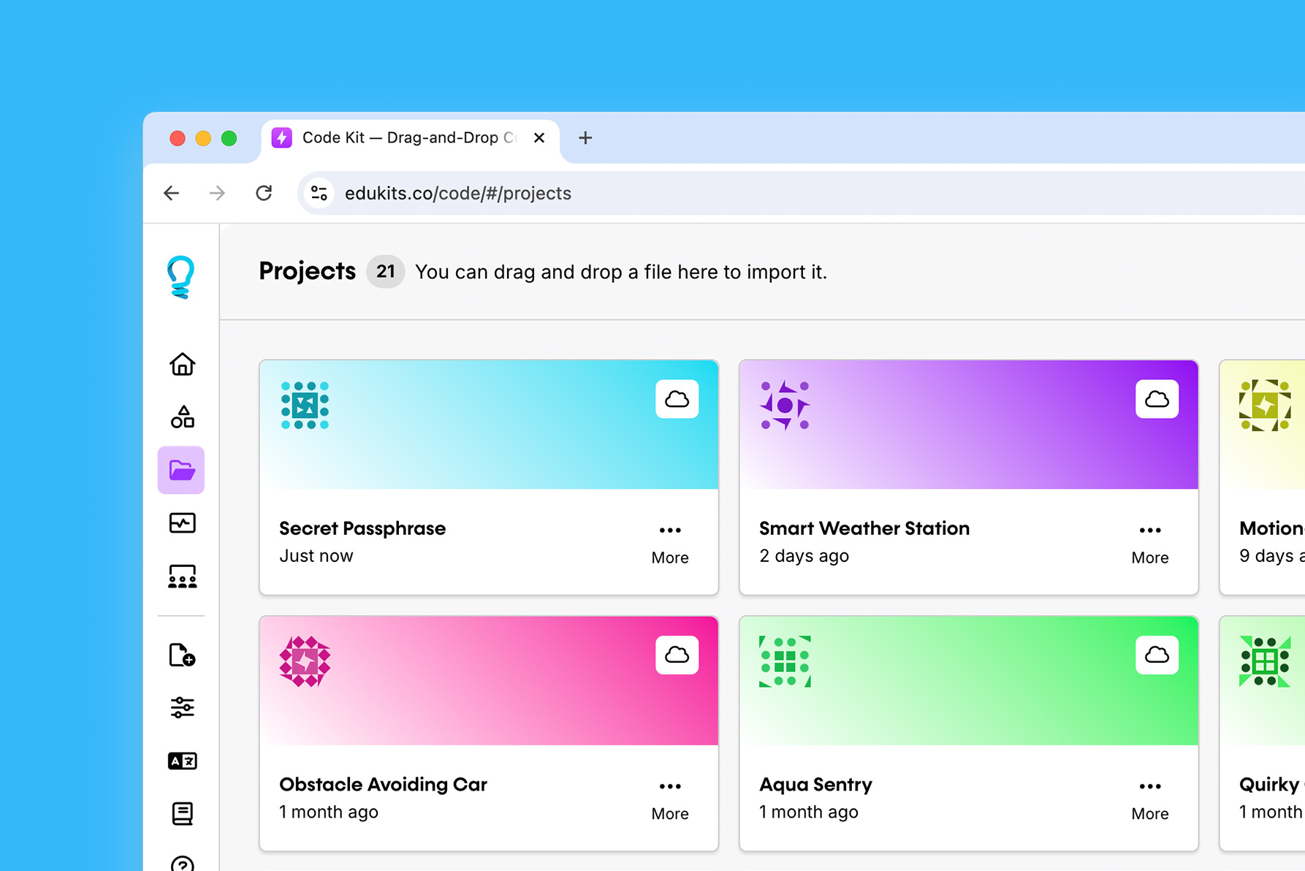The image size is (1305, 871).
Task: Click the cloud sync icon on Obstacle Avoiding Car
Action: 678,655
